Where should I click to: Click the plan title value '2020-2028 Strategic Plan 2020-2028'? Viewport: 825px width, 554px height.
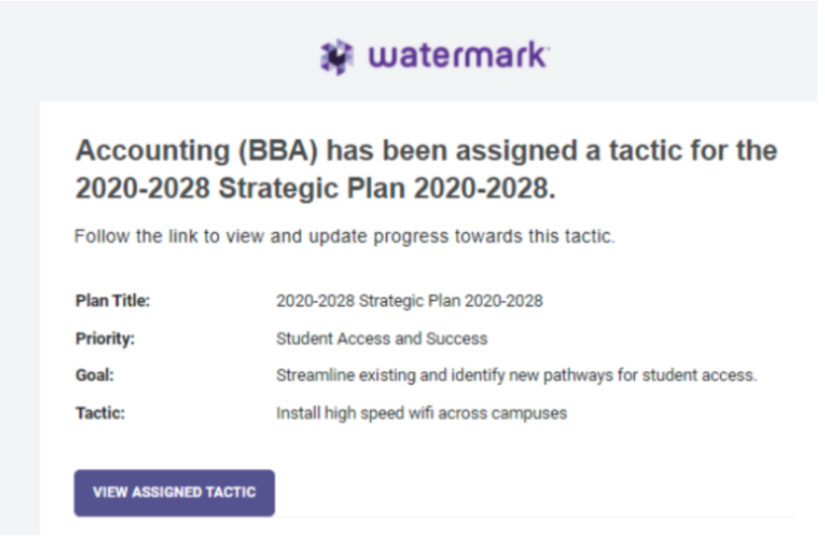click(x=409, y=301)
